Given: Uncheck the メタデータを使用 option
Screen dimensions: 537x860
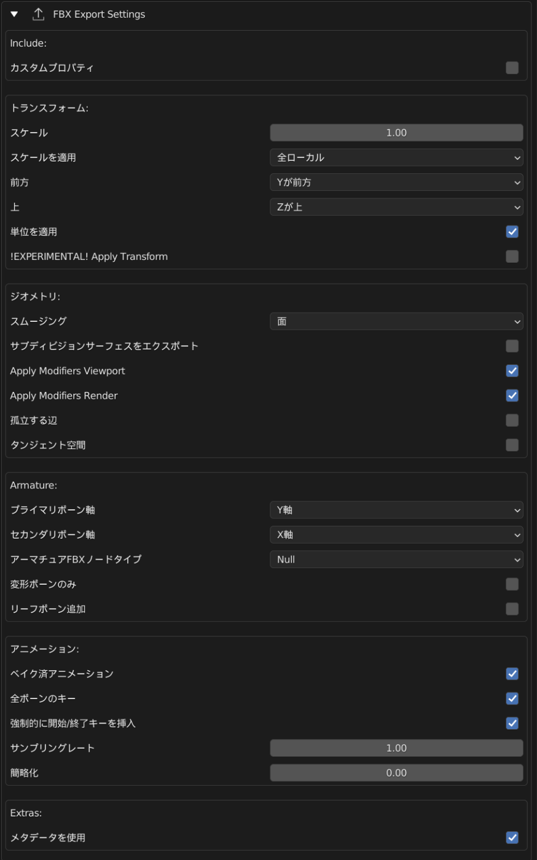Looking at the screenshot, I should (512, 837).
